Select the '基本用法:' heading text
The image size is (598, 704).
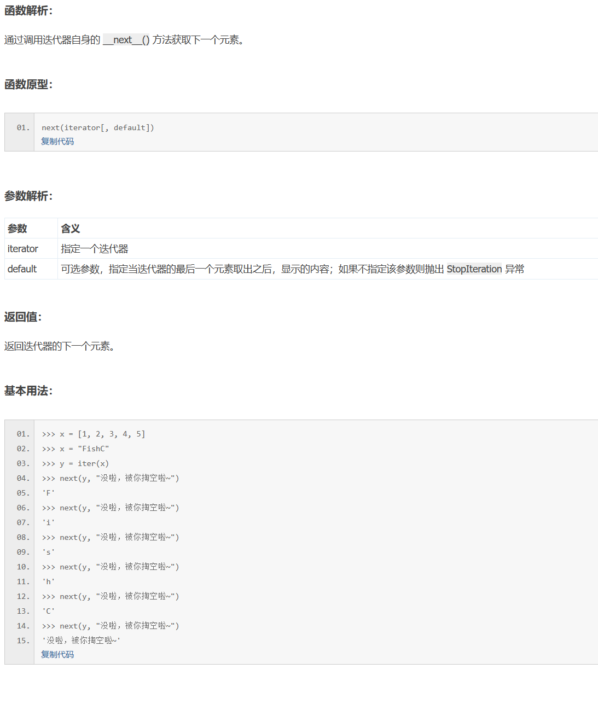tap(28, 391)
